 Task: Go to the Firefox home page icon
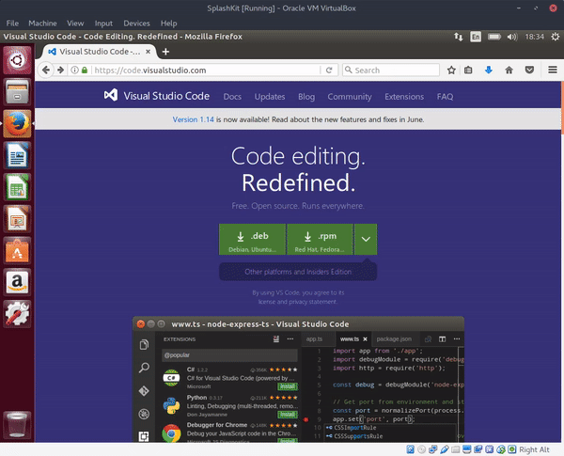(509, 71)
